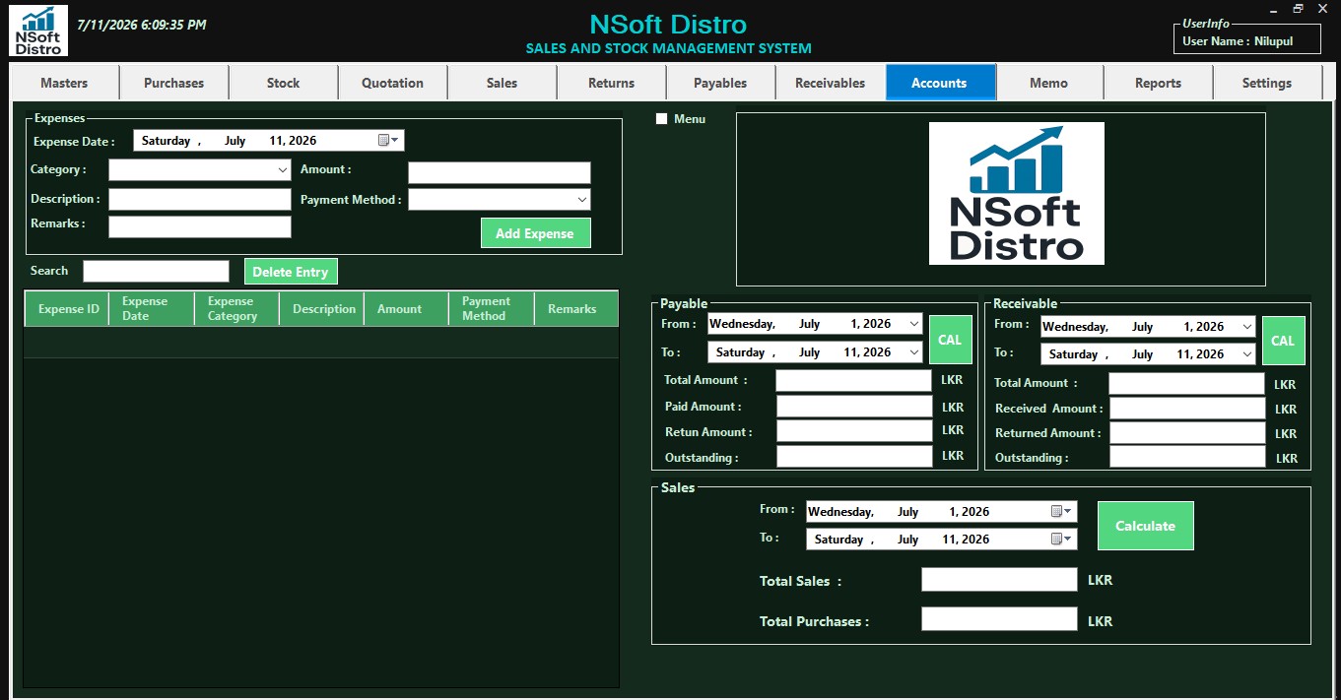Select the Accounts tab
This screenshot has height=700, width=1341.
coord(940,83)
